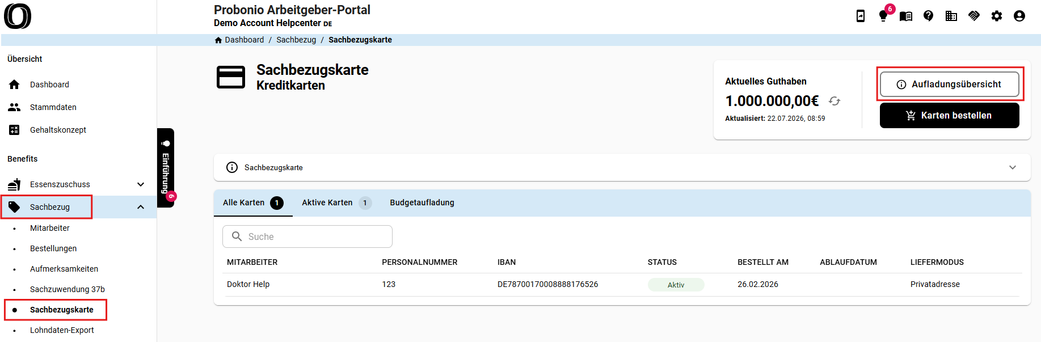Click the large credit card icon

(x=231, y=77)
